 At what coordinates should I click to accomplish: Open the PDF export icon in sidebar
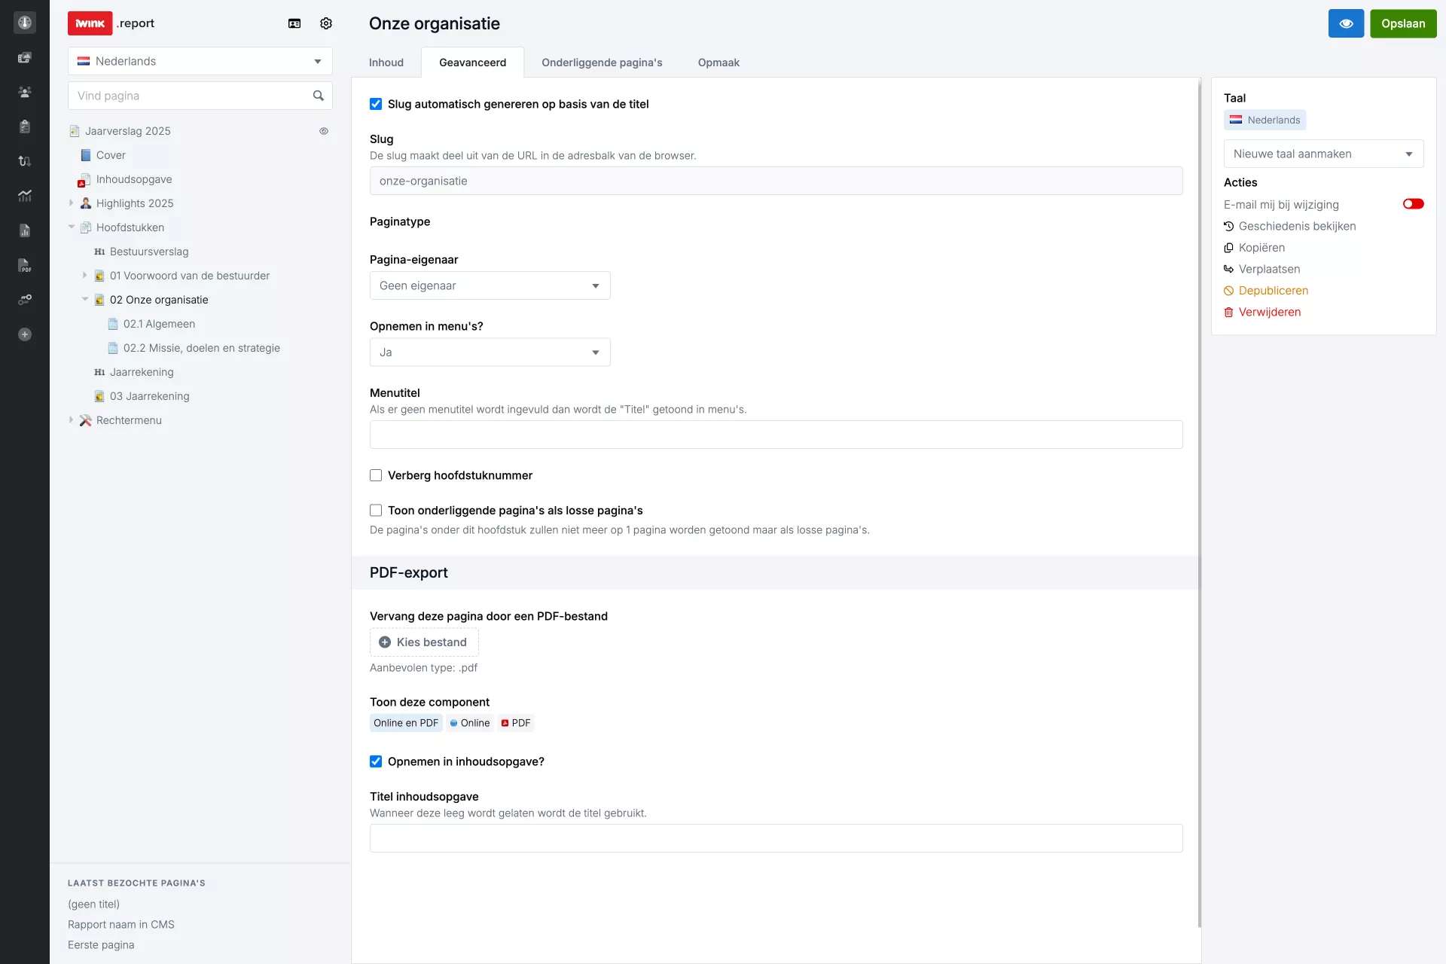tap(25, 265)
